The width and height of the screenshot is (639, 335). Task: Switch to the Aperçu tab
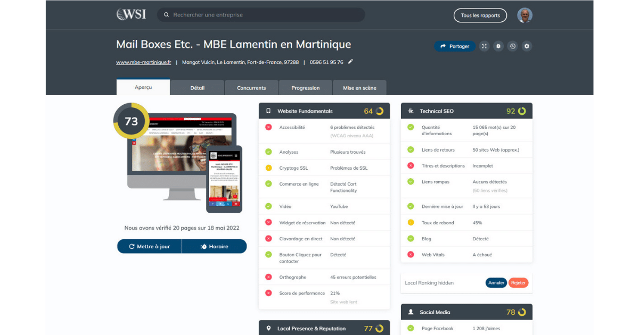tap(143, 87)
